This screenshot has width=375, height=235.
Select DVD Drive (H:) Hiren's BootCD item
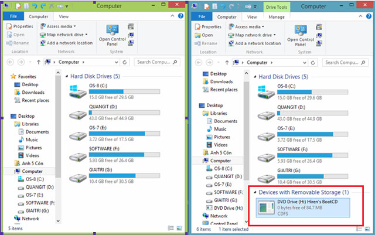303,207
